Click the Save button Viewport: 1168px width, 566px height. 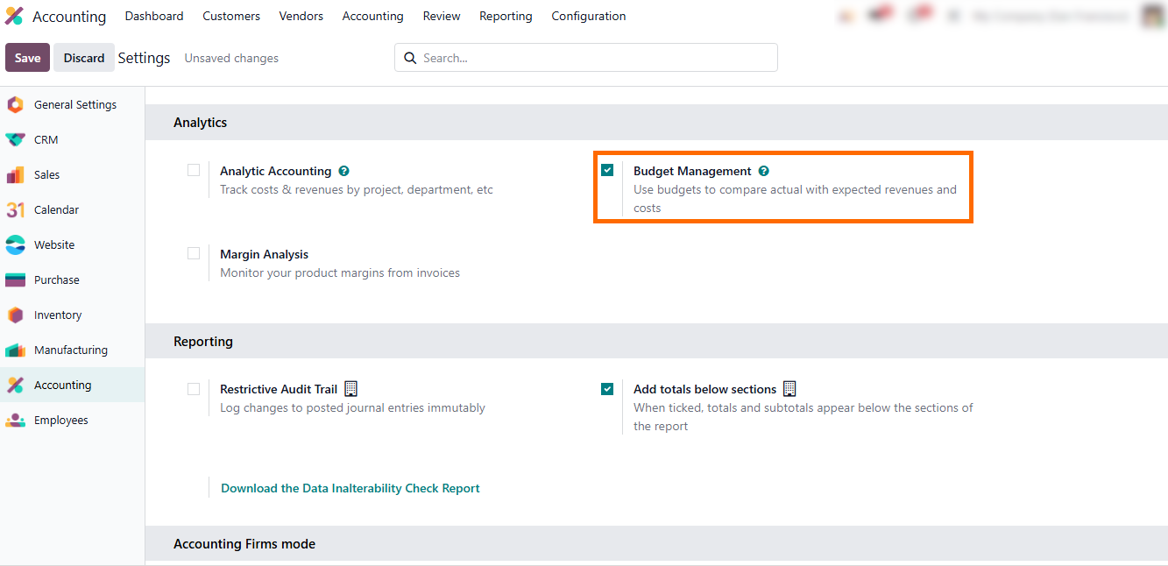click(27, 58)
